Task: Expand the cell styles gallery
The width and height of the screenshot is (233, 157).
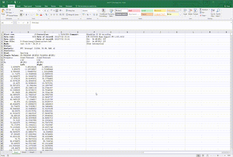Action: (181, 15)
